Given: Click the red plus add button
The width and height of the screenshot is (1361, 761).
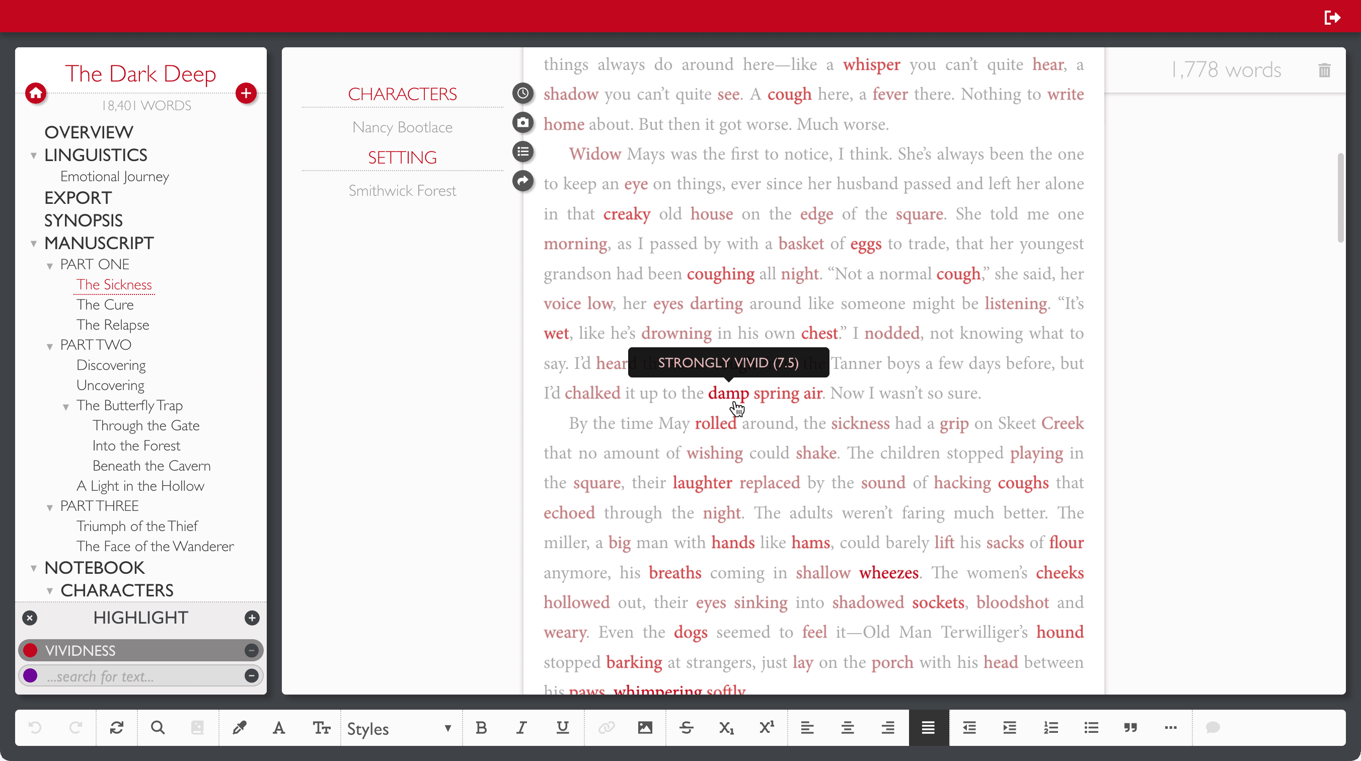Looking at the screenshot, I should point(246,94).
